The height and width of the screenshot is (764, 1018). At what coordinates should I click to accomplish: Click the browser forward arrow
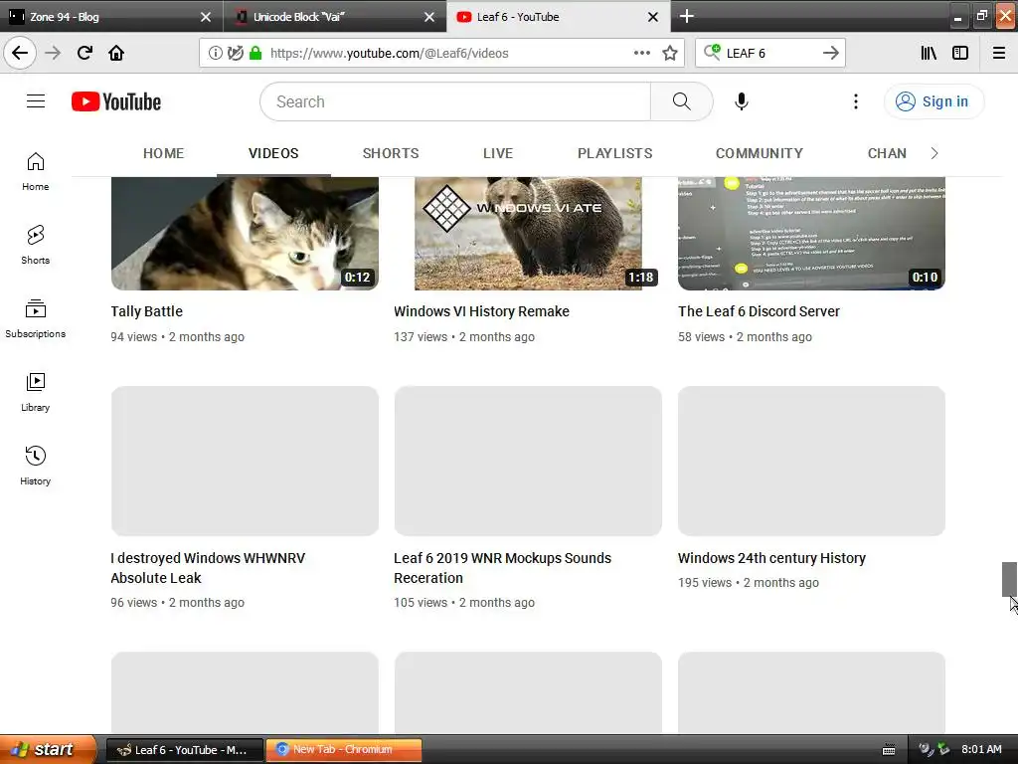click(53, 53)
